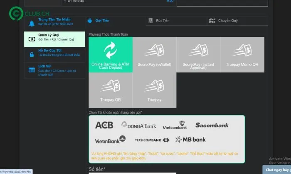
Task: Click the orange transaction note warning text
Action: [x=165, y=156]
